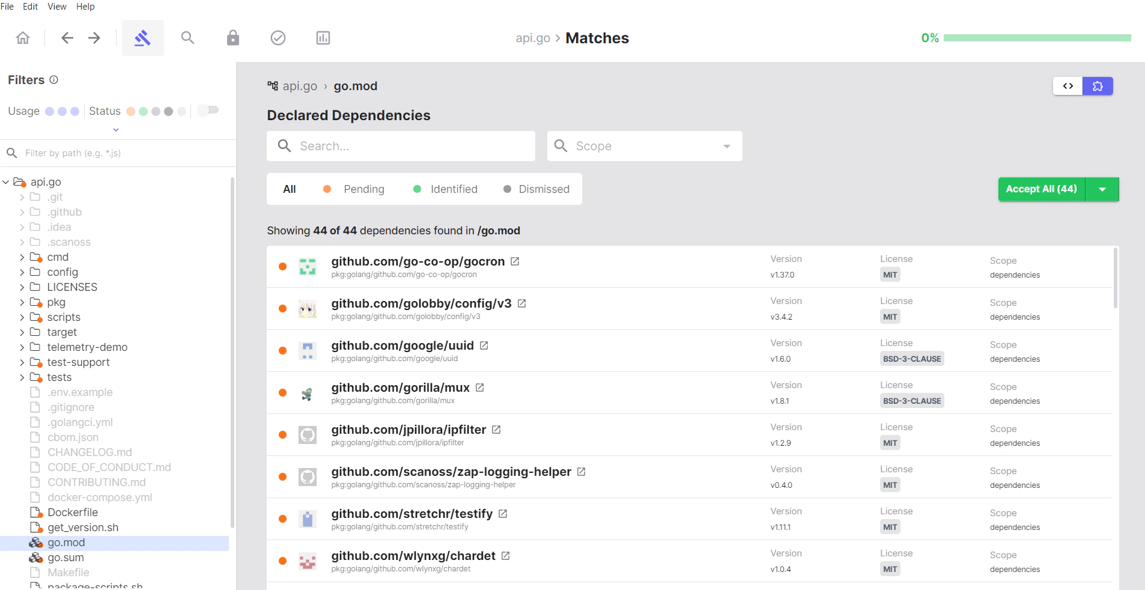
Task: Open external link for gorilla/mux
Action: [479, 388]
